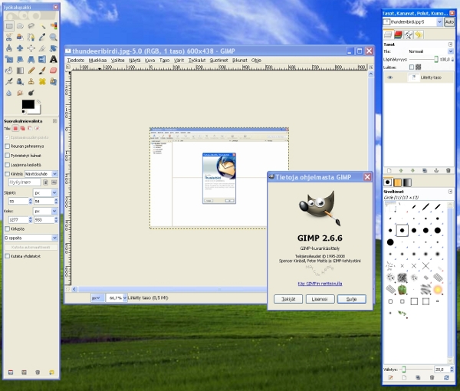Select the Blend gradient tool
460x391 pixels.
[x=20, y=71]
